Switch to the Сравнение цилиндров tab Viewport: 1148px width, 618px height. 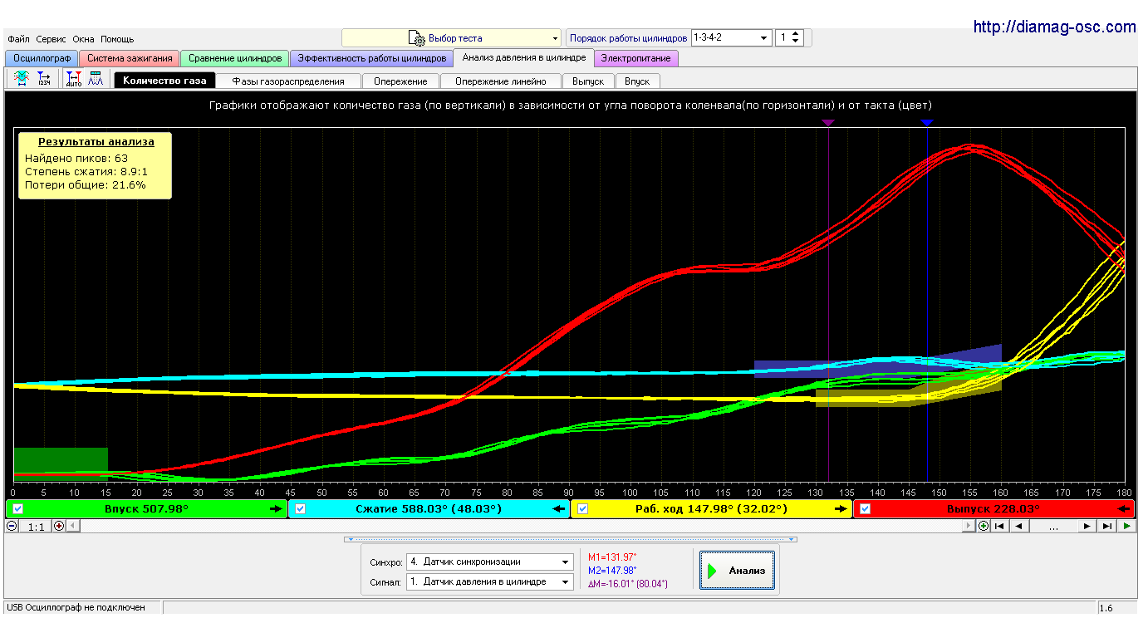[x=235, y=59]
